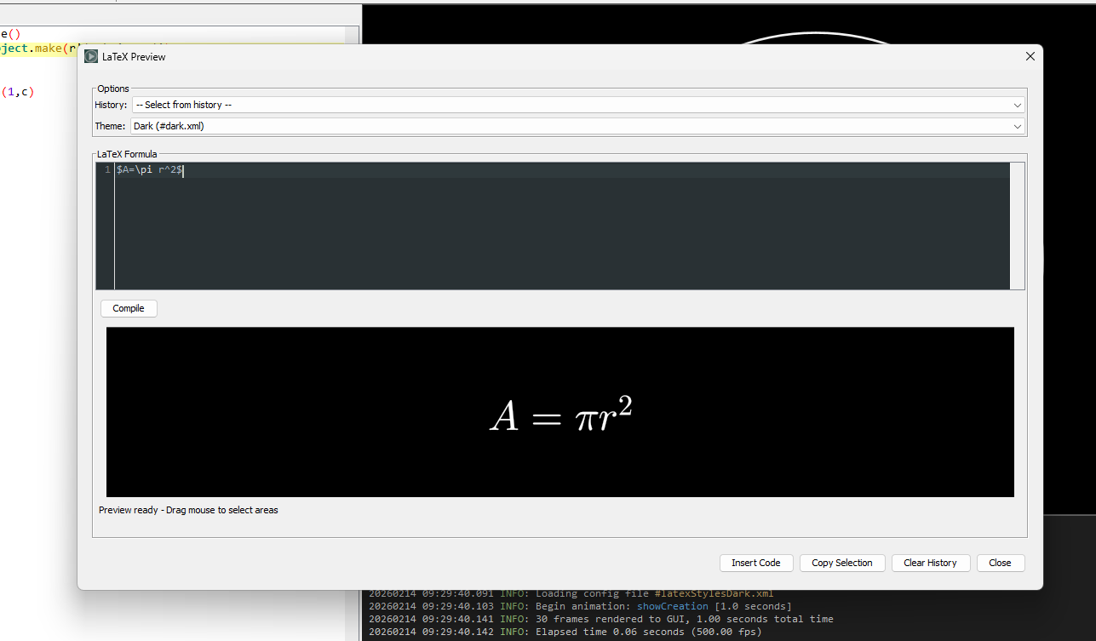Click the LaTeX Preview window icon

(91, 57)
